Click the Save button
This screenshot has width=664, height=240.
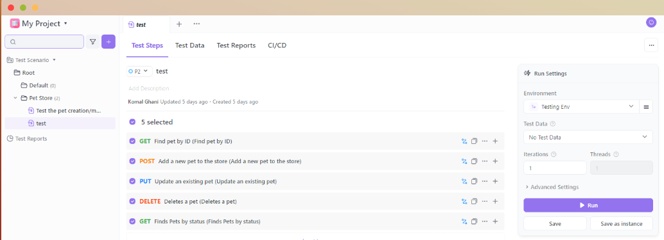555,223
